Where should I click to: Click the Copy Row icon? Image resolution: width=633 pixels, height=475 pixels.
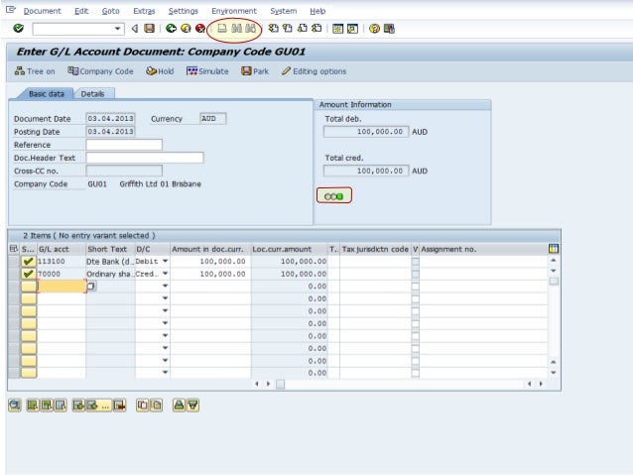[x=142, y=405]
